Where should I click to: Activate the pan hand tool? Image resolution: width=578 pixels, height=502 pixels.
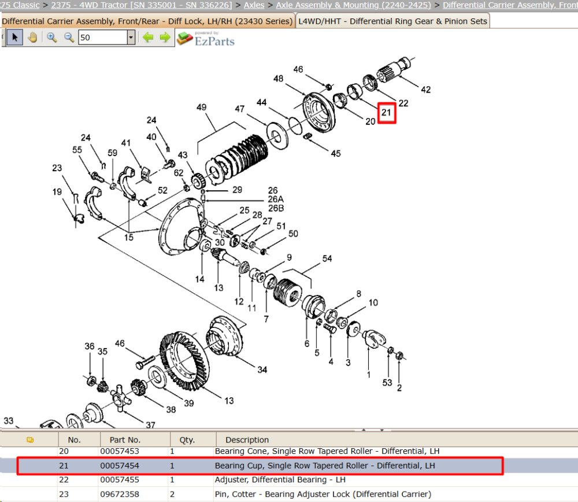pyautogui.click(x=32, y=38)
